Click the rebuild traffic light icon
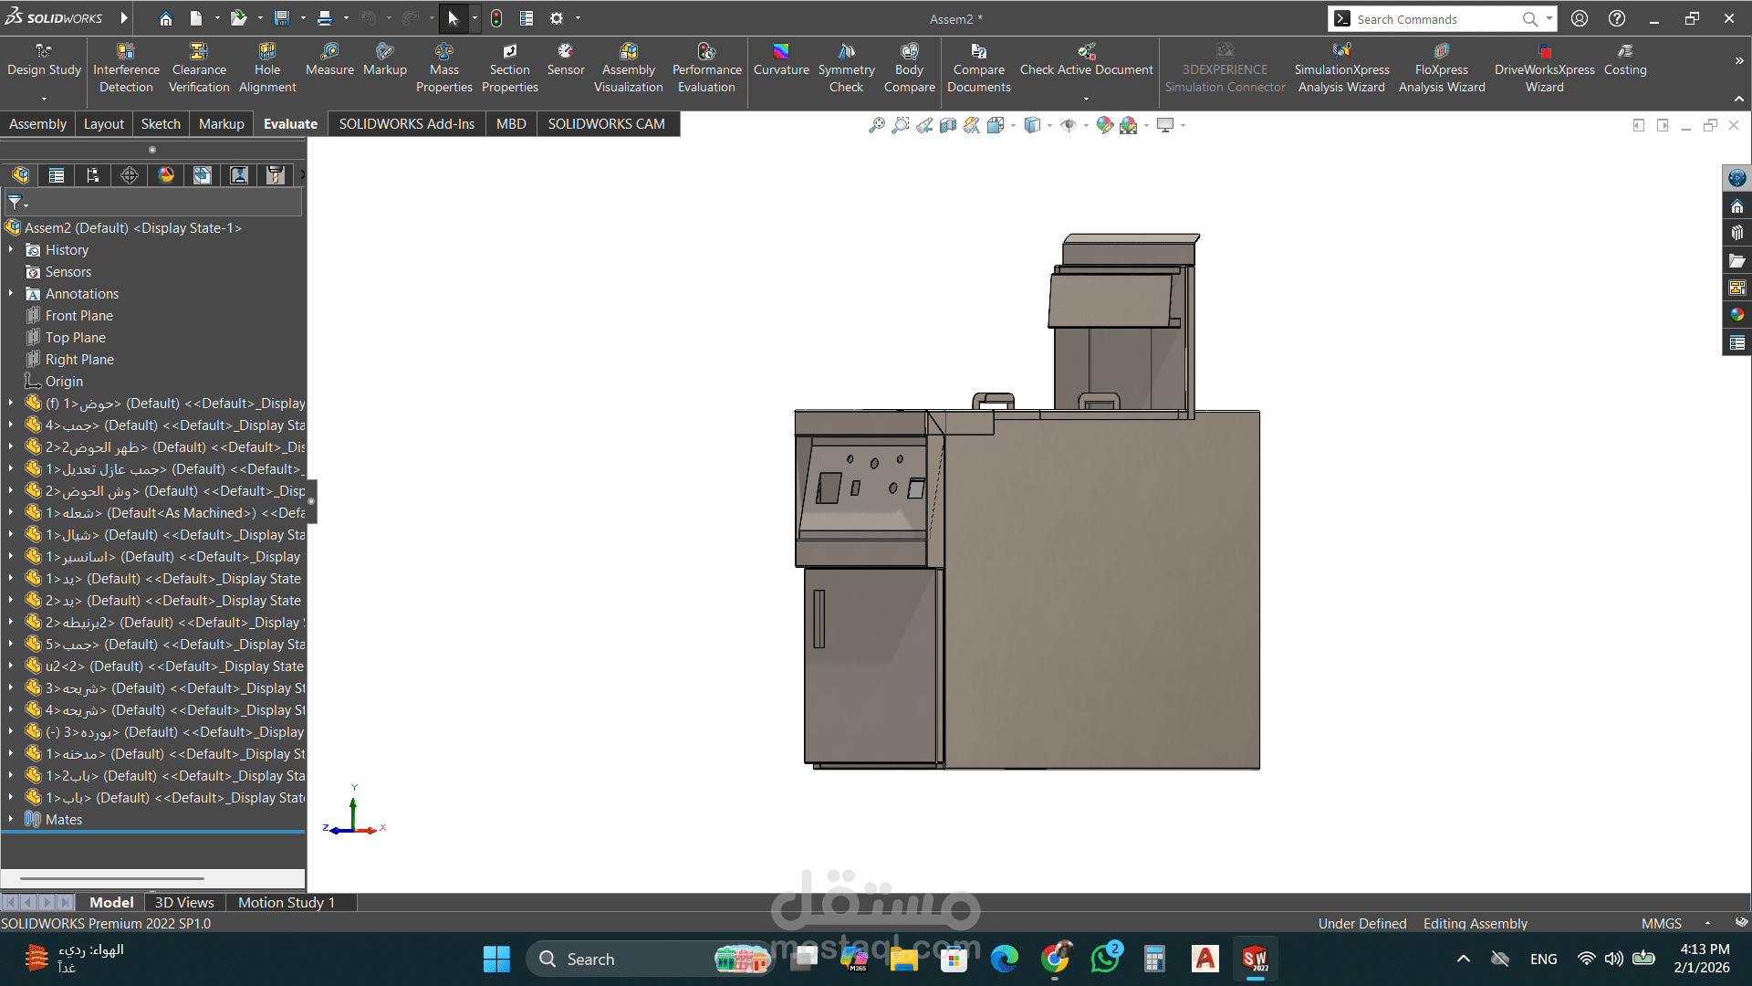 [x=496, y=18]
